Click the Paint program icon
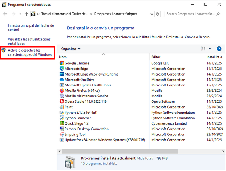 click(x=61, y=107)
